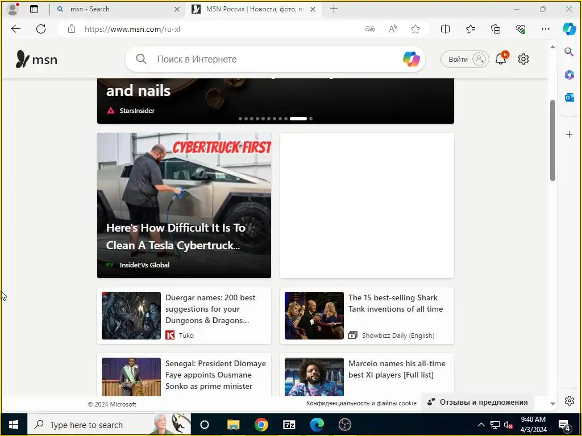Add page to favorites star
The width and height of the screenshot is (582, 436).
pyautogui.click(x=415, y=29)
